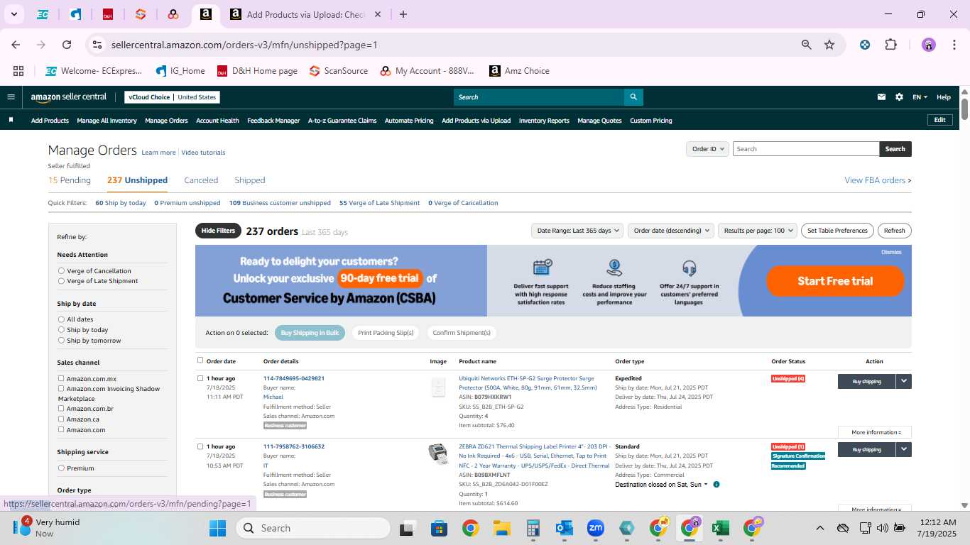This screenshot has width=970, height=545.
Task: Open the ZEBRA label printer thumbnail
Action: coord(438,454)
